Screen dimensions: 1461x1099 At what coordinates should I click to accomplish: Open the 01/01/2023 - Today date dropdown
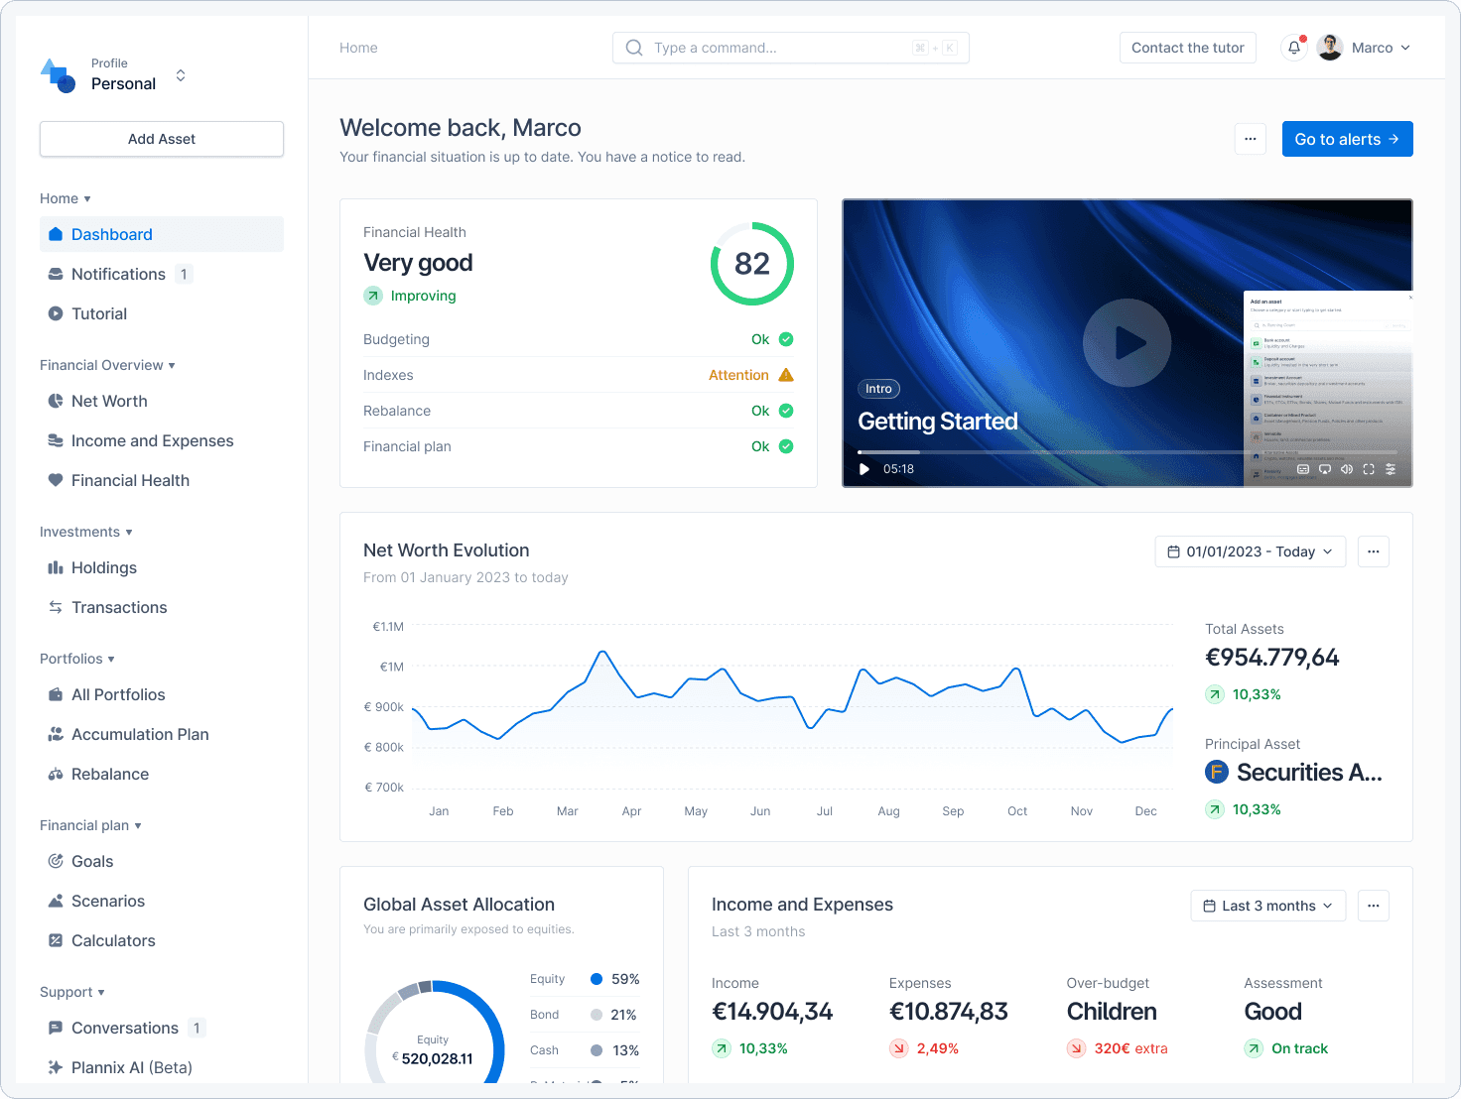click(1251, 551)
